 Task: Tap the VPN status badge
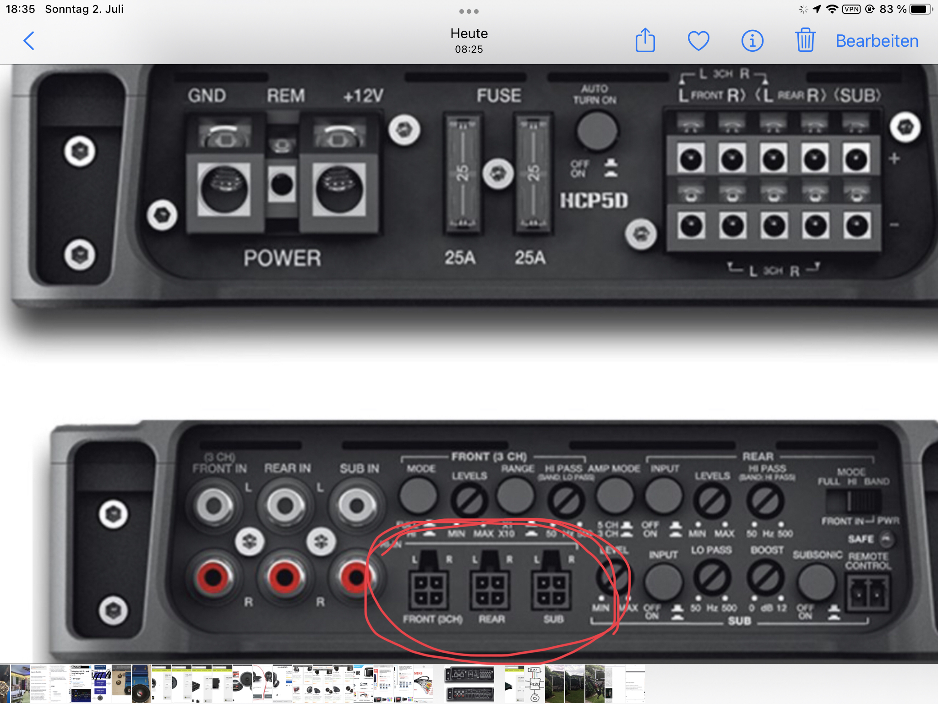click(851, 9)
